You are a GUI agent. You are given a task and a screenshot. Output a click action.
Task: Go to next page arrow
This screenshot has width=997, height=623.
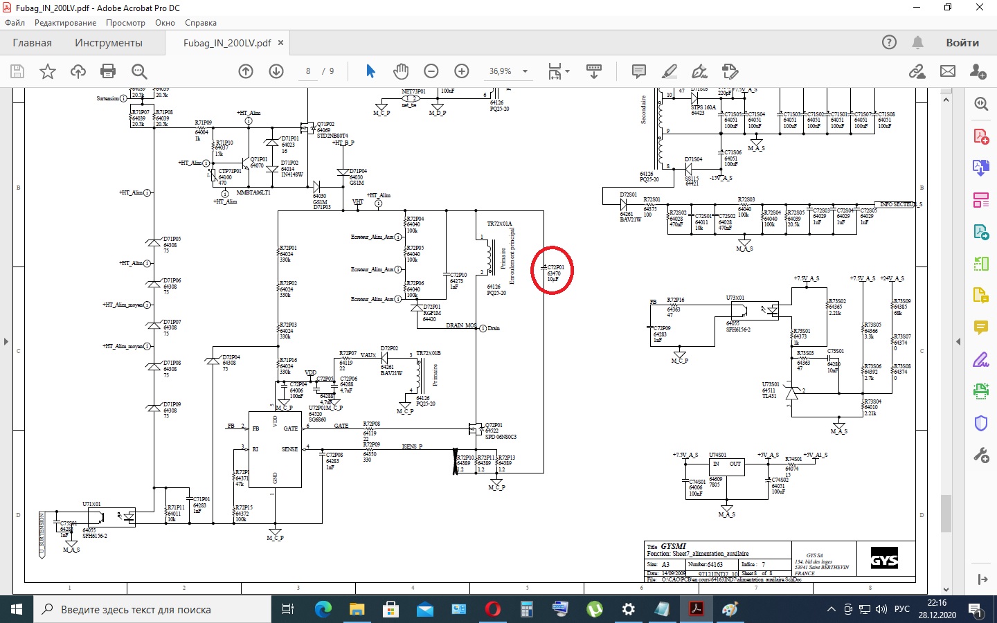276,71
